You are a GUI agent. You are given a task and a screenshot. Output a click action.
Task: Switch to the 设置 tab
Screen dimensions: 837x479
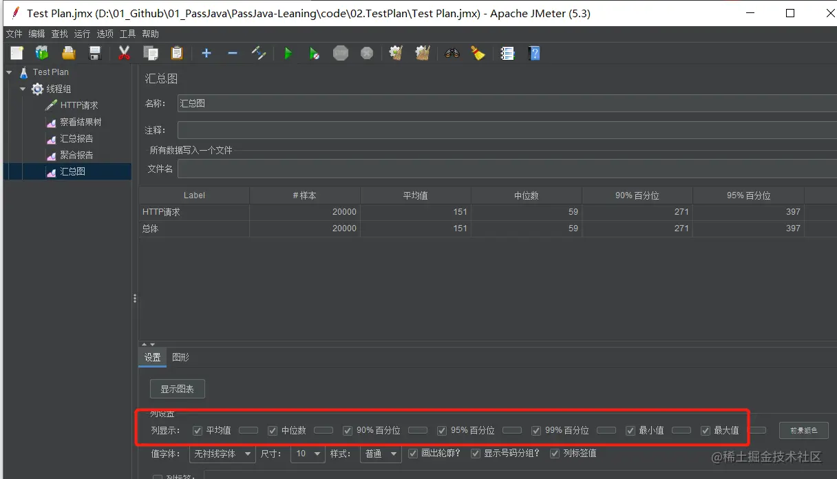152,358
